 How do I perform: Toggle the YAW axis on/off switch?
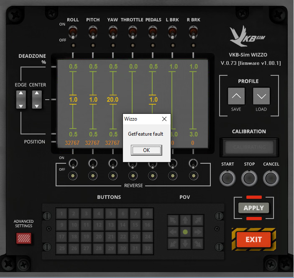coord(113,32)
